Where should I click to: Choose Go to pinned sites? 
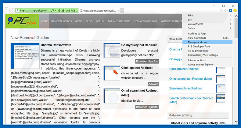(x=207, y=51)
